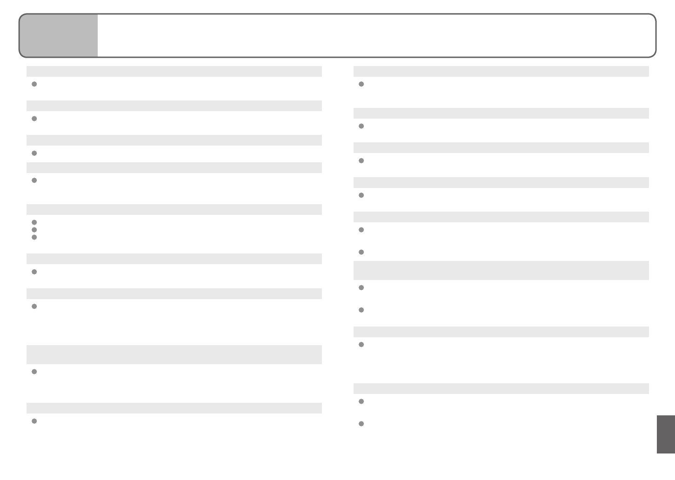The width and height of the screenshot is (675, 480).
Task: Click the topmost gray bar in the left column
Action: click(x=174, y=71)
